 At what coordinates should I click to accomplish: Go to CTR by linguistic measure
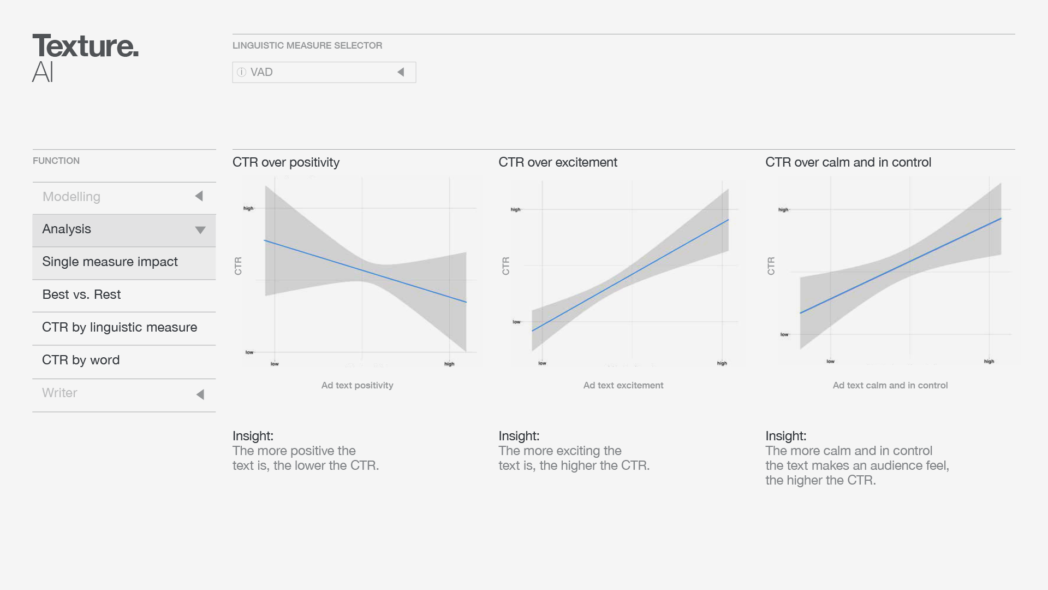pyautogui.click(x=120, y=327)
